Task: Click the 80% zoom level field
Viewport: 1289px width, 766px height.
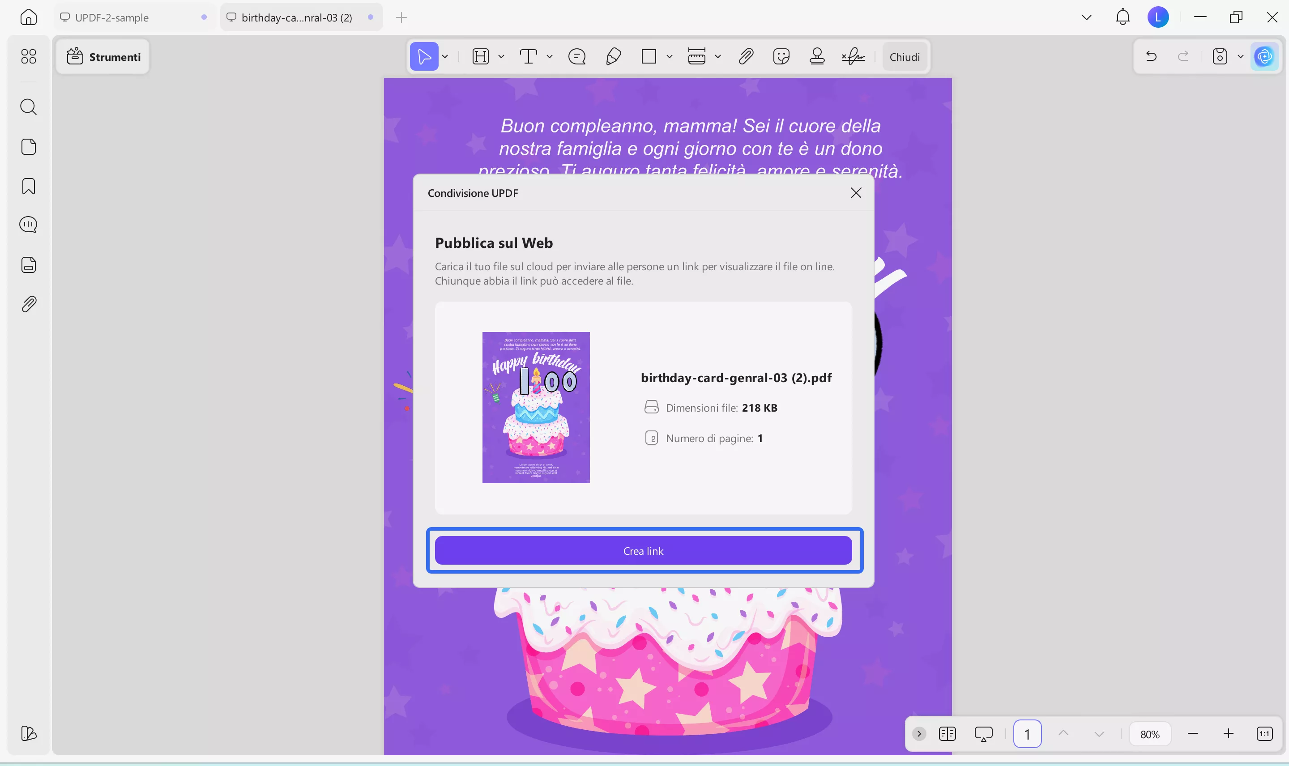Action: point(1150,734)
